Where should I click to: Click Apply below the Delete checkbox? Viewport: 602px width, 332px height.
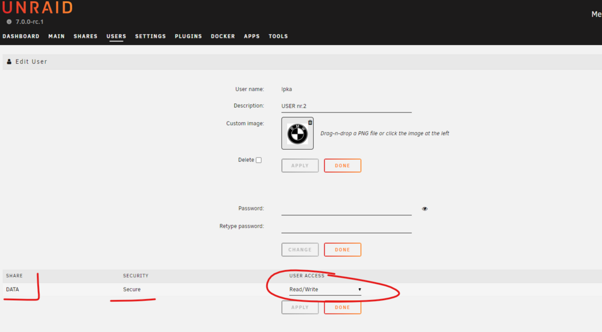coord(300,165)
